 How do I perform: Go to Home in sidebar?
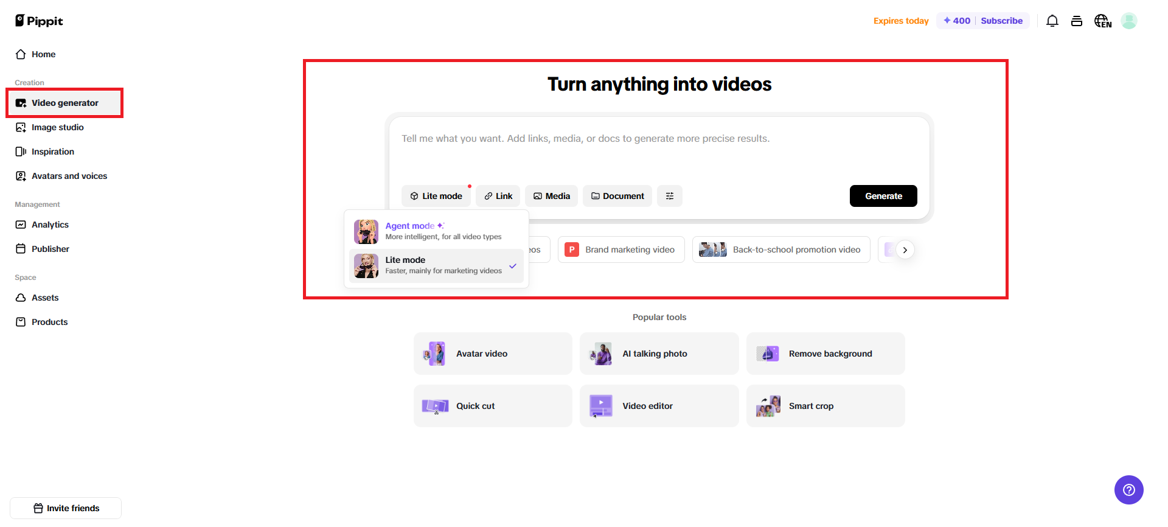click(66, 54)
